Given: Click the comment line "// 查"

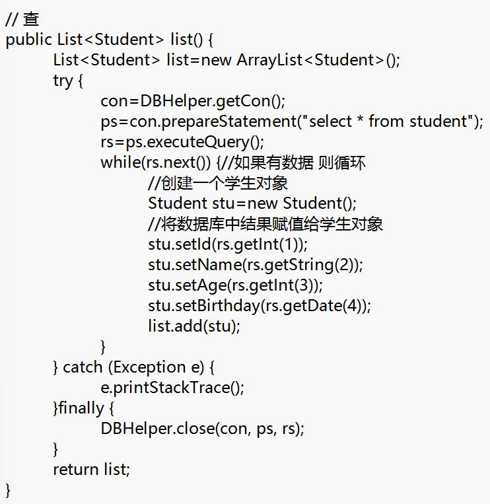Looking at the screenshot, I should [22, 18].
